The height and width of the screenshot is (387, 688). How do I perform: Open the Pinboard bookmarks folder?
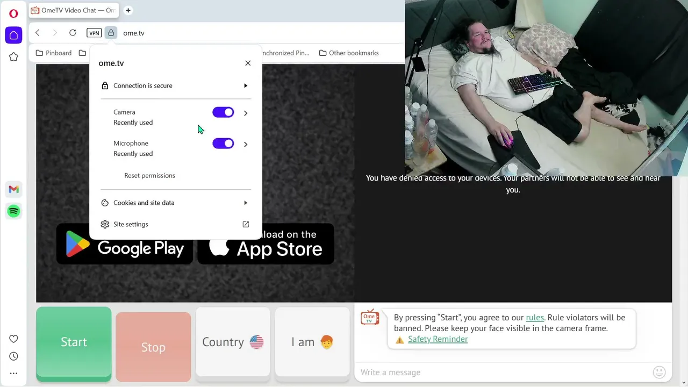[x=54, y=53]
